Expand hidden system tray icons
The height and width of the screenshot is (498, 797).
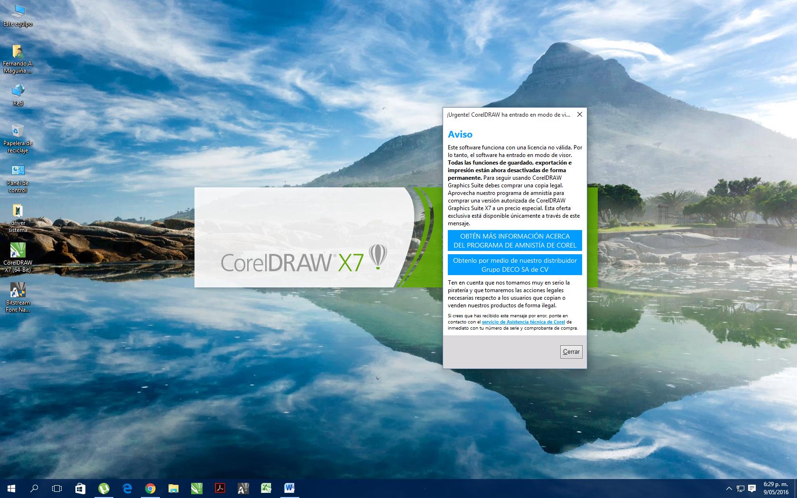pyautogui.click(x=729, y=489)
